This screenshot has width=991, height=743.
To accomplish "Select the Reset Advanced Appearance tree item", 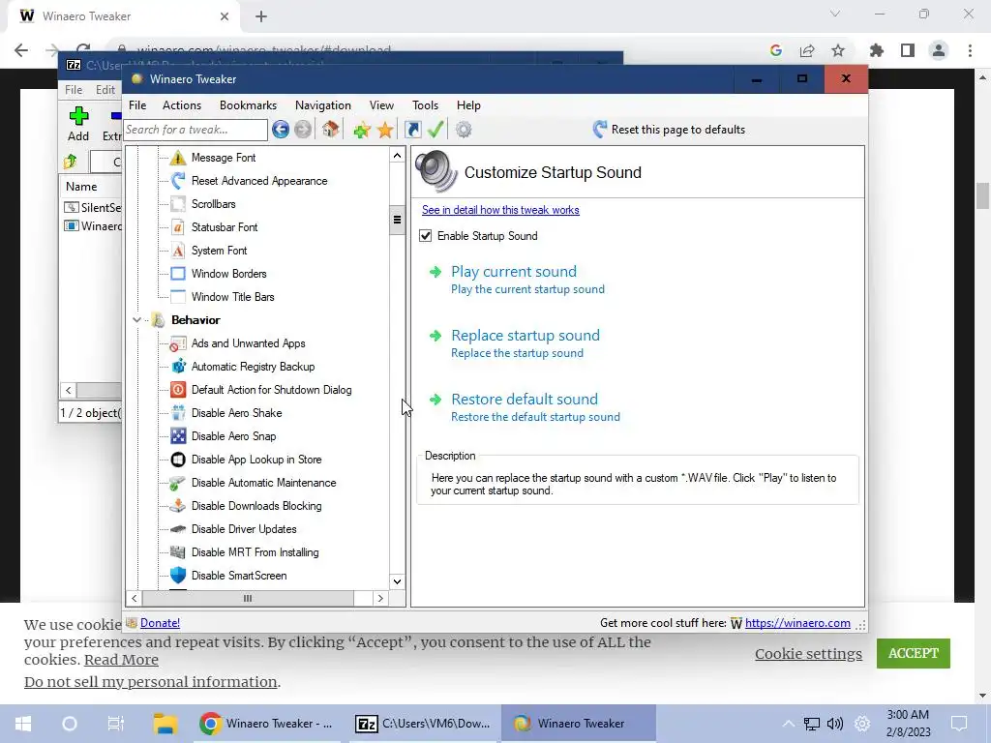I will (259, 181).
